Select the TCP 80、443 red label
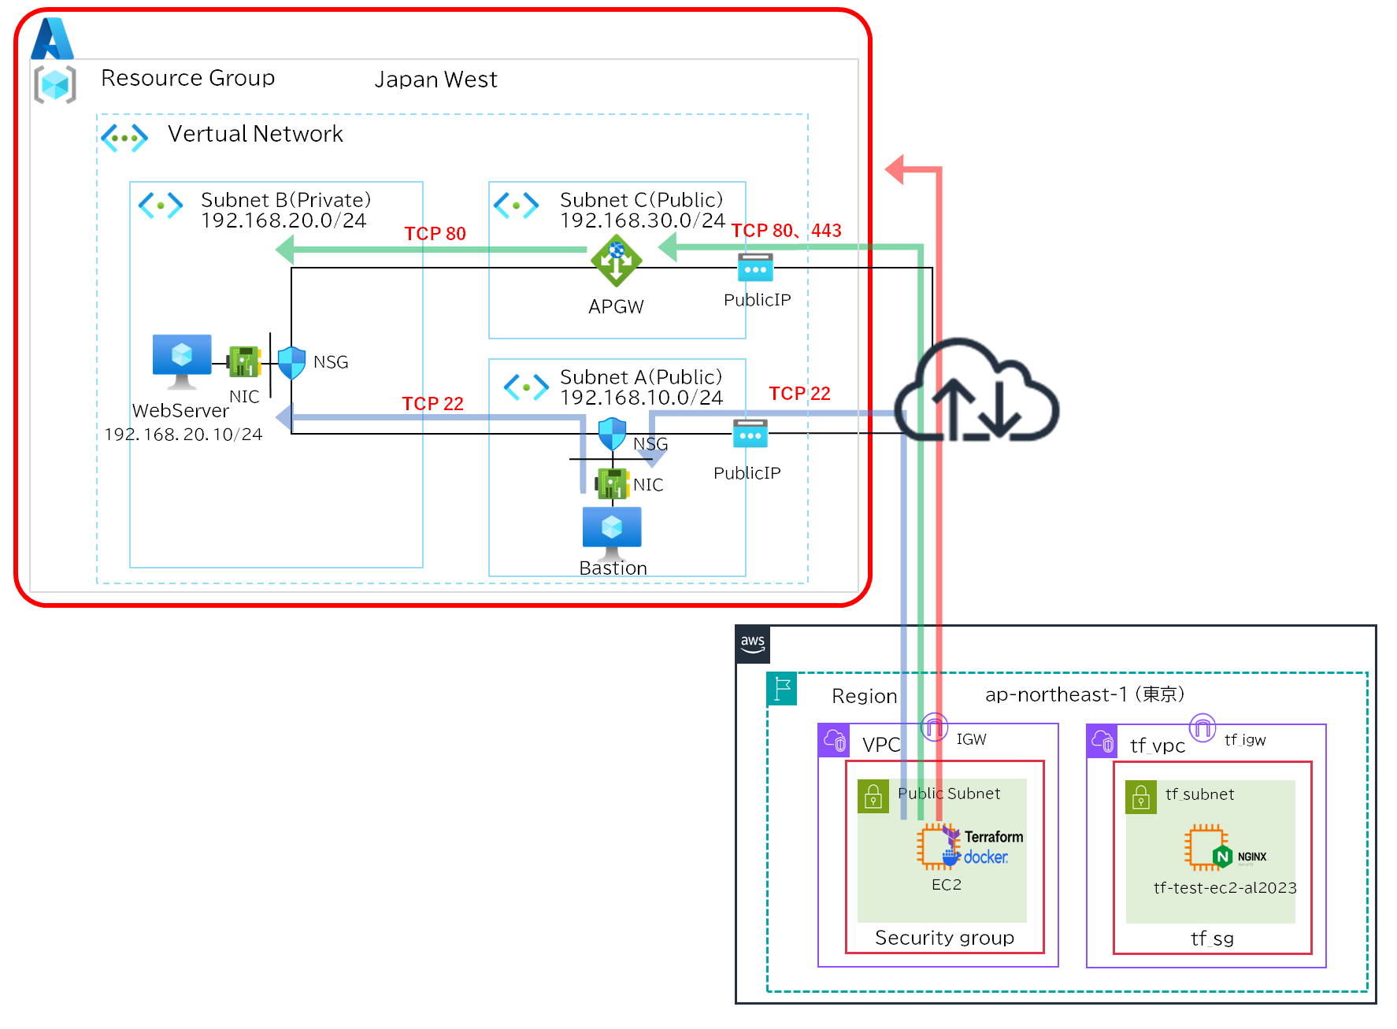 click(x=786, y=231)
